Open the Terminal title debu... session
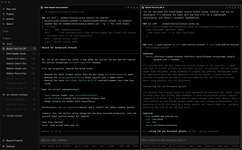This screenshot has width=242, height=150. pos(19,99)
